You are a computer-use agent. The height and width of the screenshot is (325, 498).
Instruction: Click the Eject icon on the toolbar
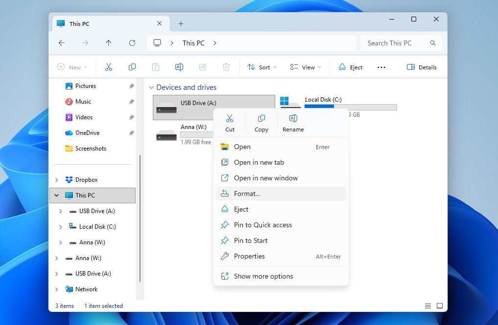[342, 67]
